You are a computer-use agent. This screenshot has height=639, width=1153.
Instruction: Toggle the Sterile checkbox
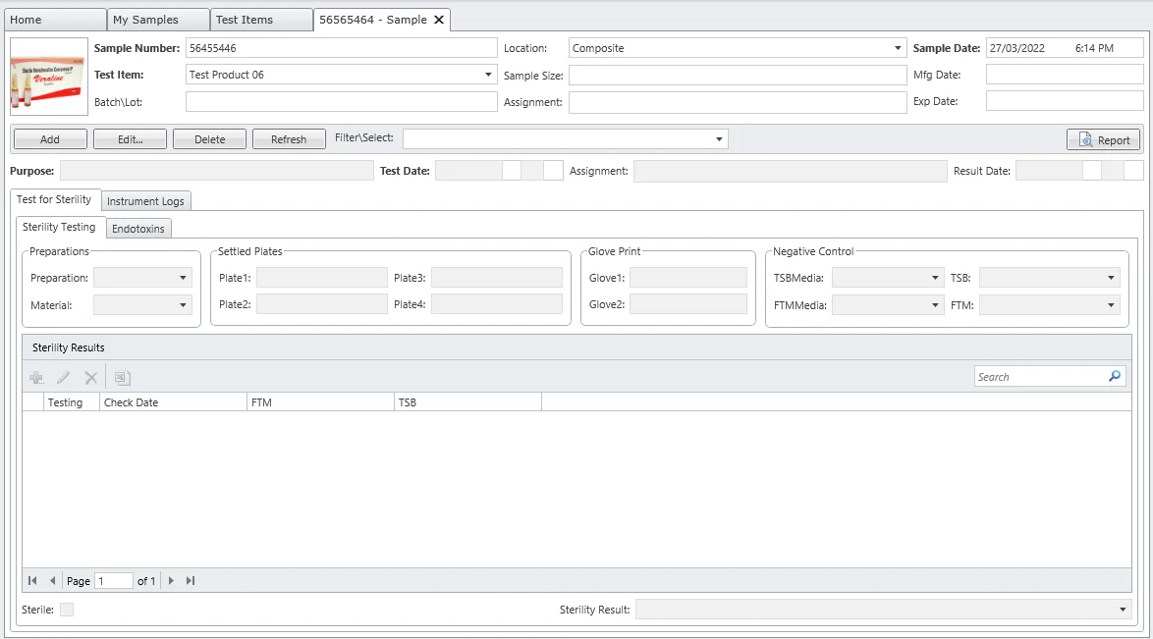coord(67,610)
